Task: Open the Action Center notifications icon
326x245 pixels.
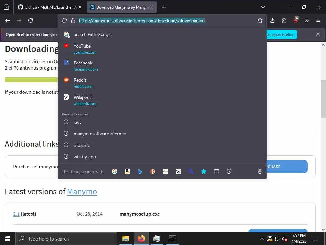Action: click(x=315, y=239)
